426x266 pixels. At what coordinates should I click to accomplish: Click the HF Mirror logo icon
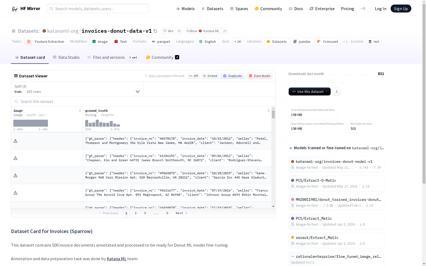(x=15, y=9)
